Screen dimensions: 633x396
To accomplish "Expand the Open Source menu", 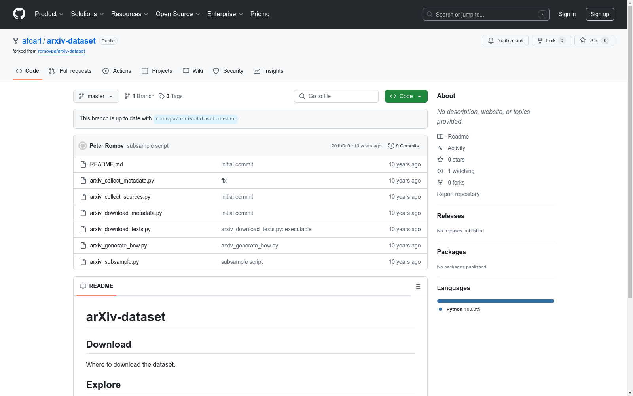I will tap(178, 14).
